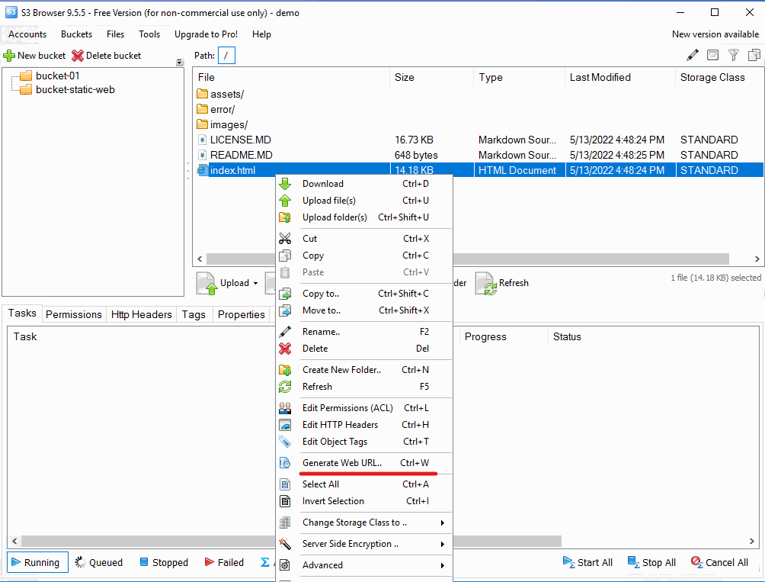Click the red X Delete icon in context menu
Screen dimensions: 765x582
[285, 349]
